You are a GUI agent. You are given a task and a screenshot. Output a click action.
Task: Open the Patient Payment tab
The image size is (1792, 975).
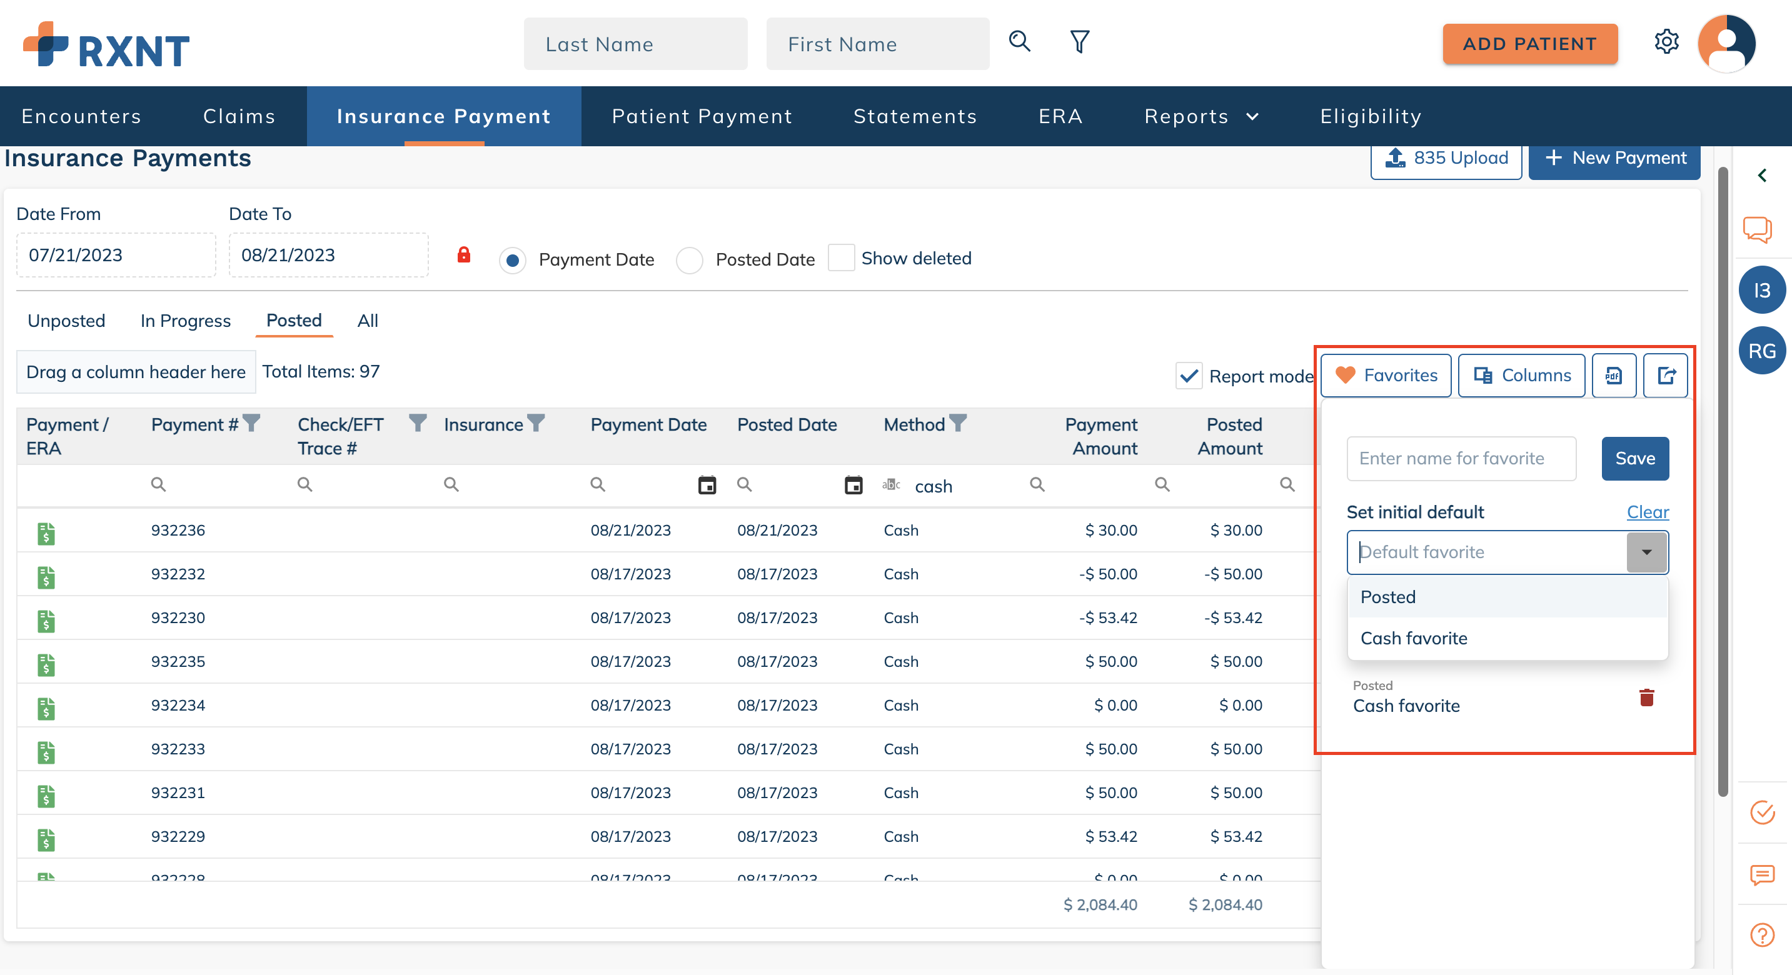coord(702,116)
